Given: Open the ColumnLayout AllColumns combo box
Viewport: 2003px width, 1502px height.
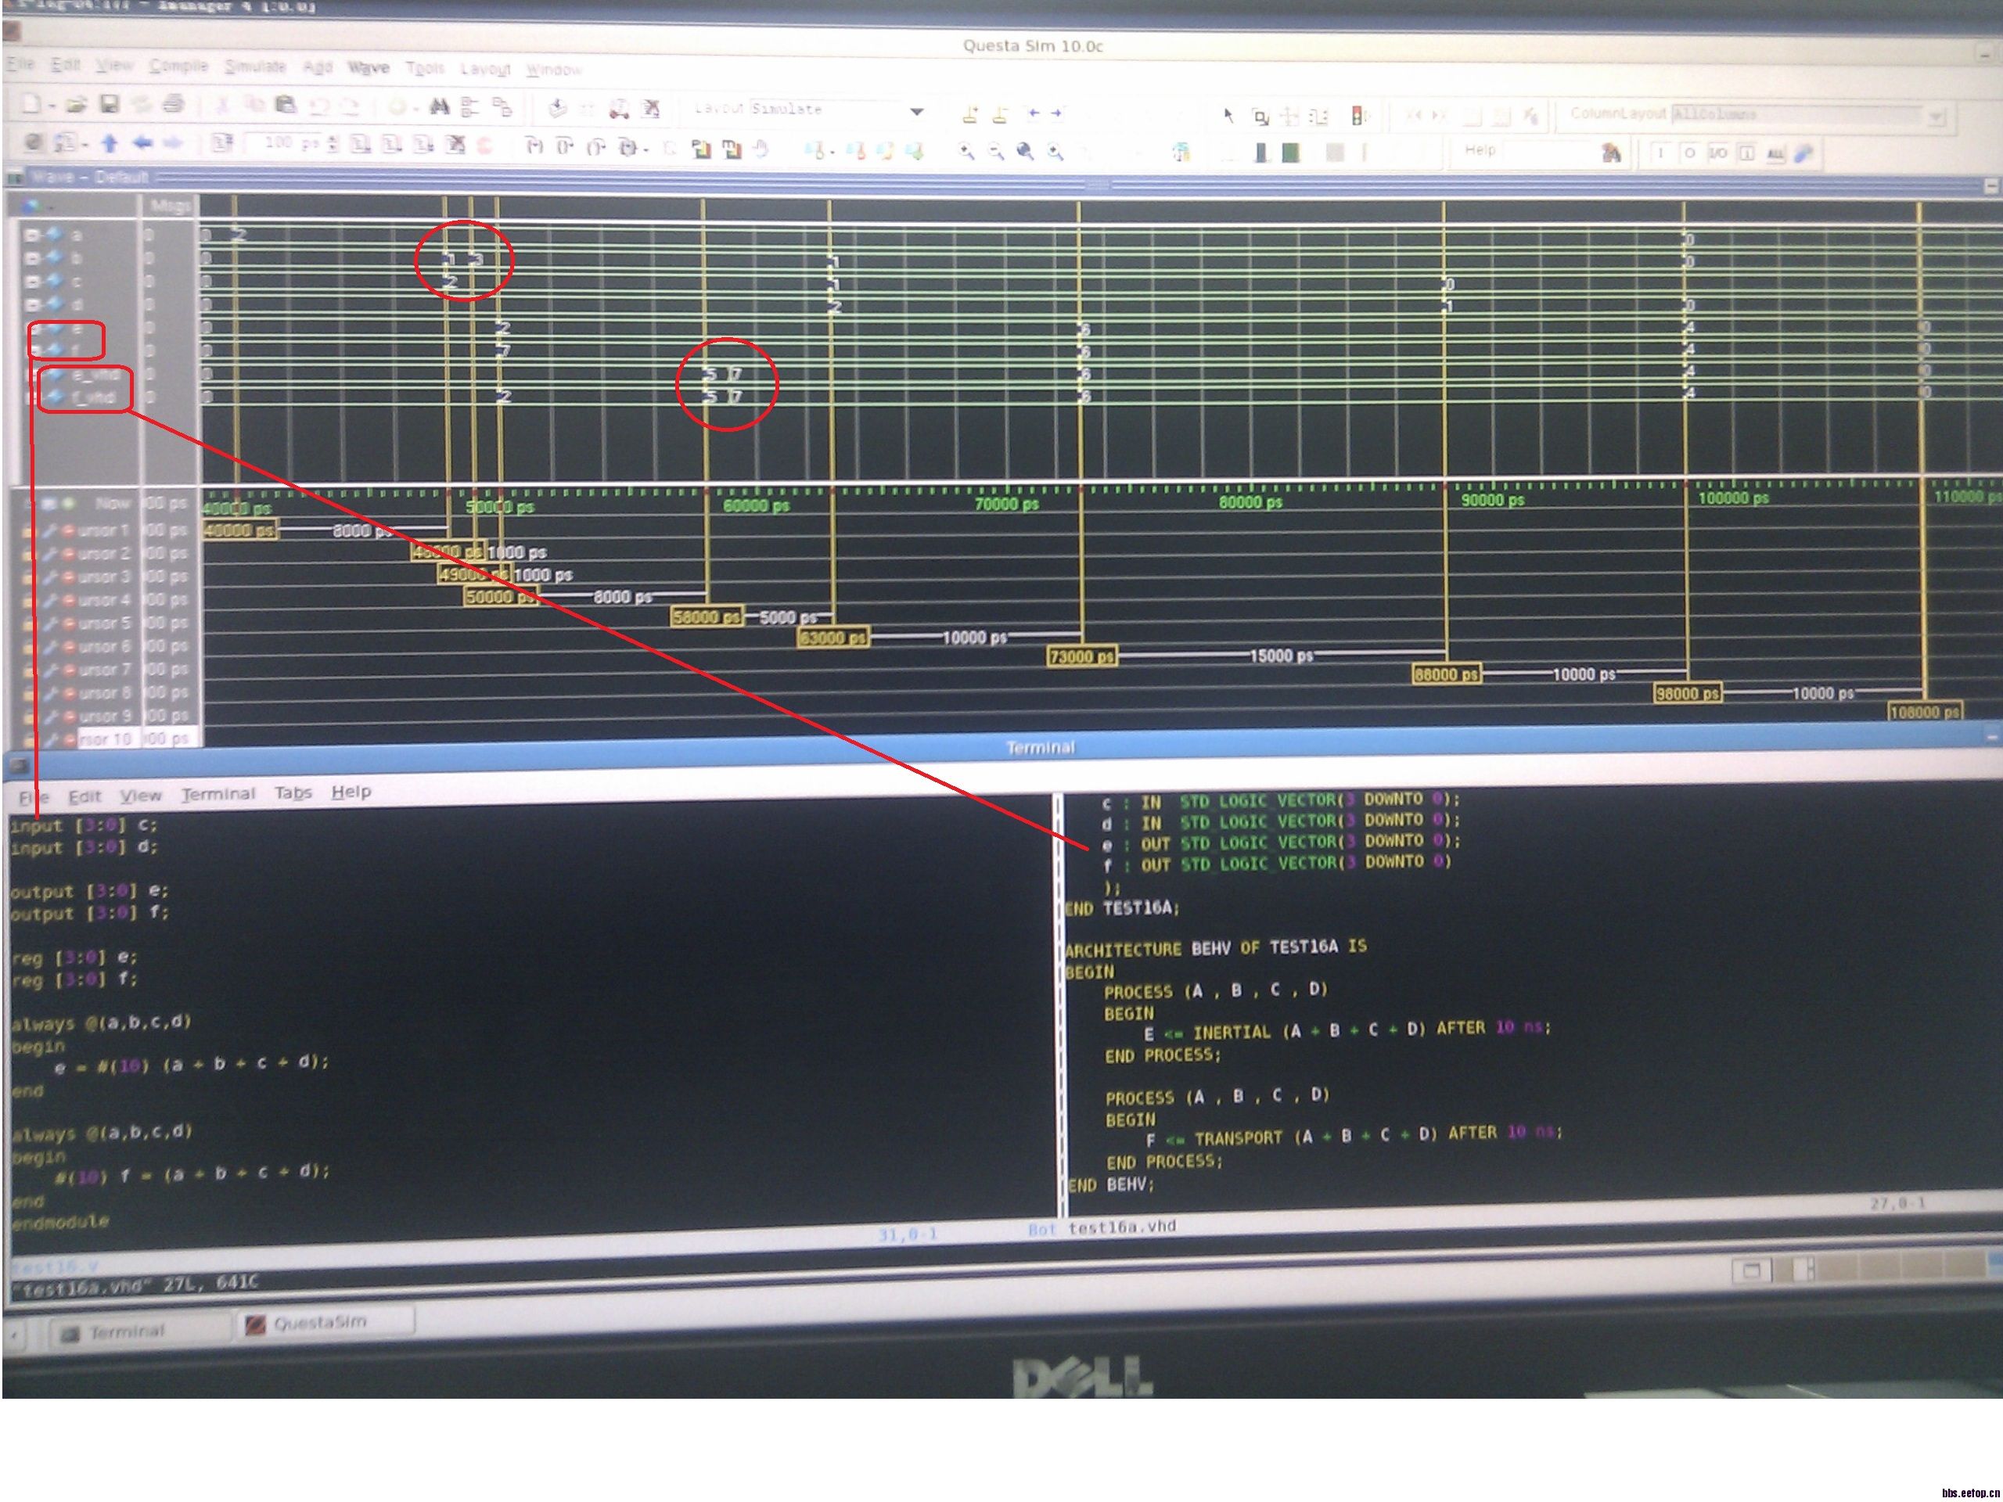Looking at the screenshot, I should [1934, 117].
